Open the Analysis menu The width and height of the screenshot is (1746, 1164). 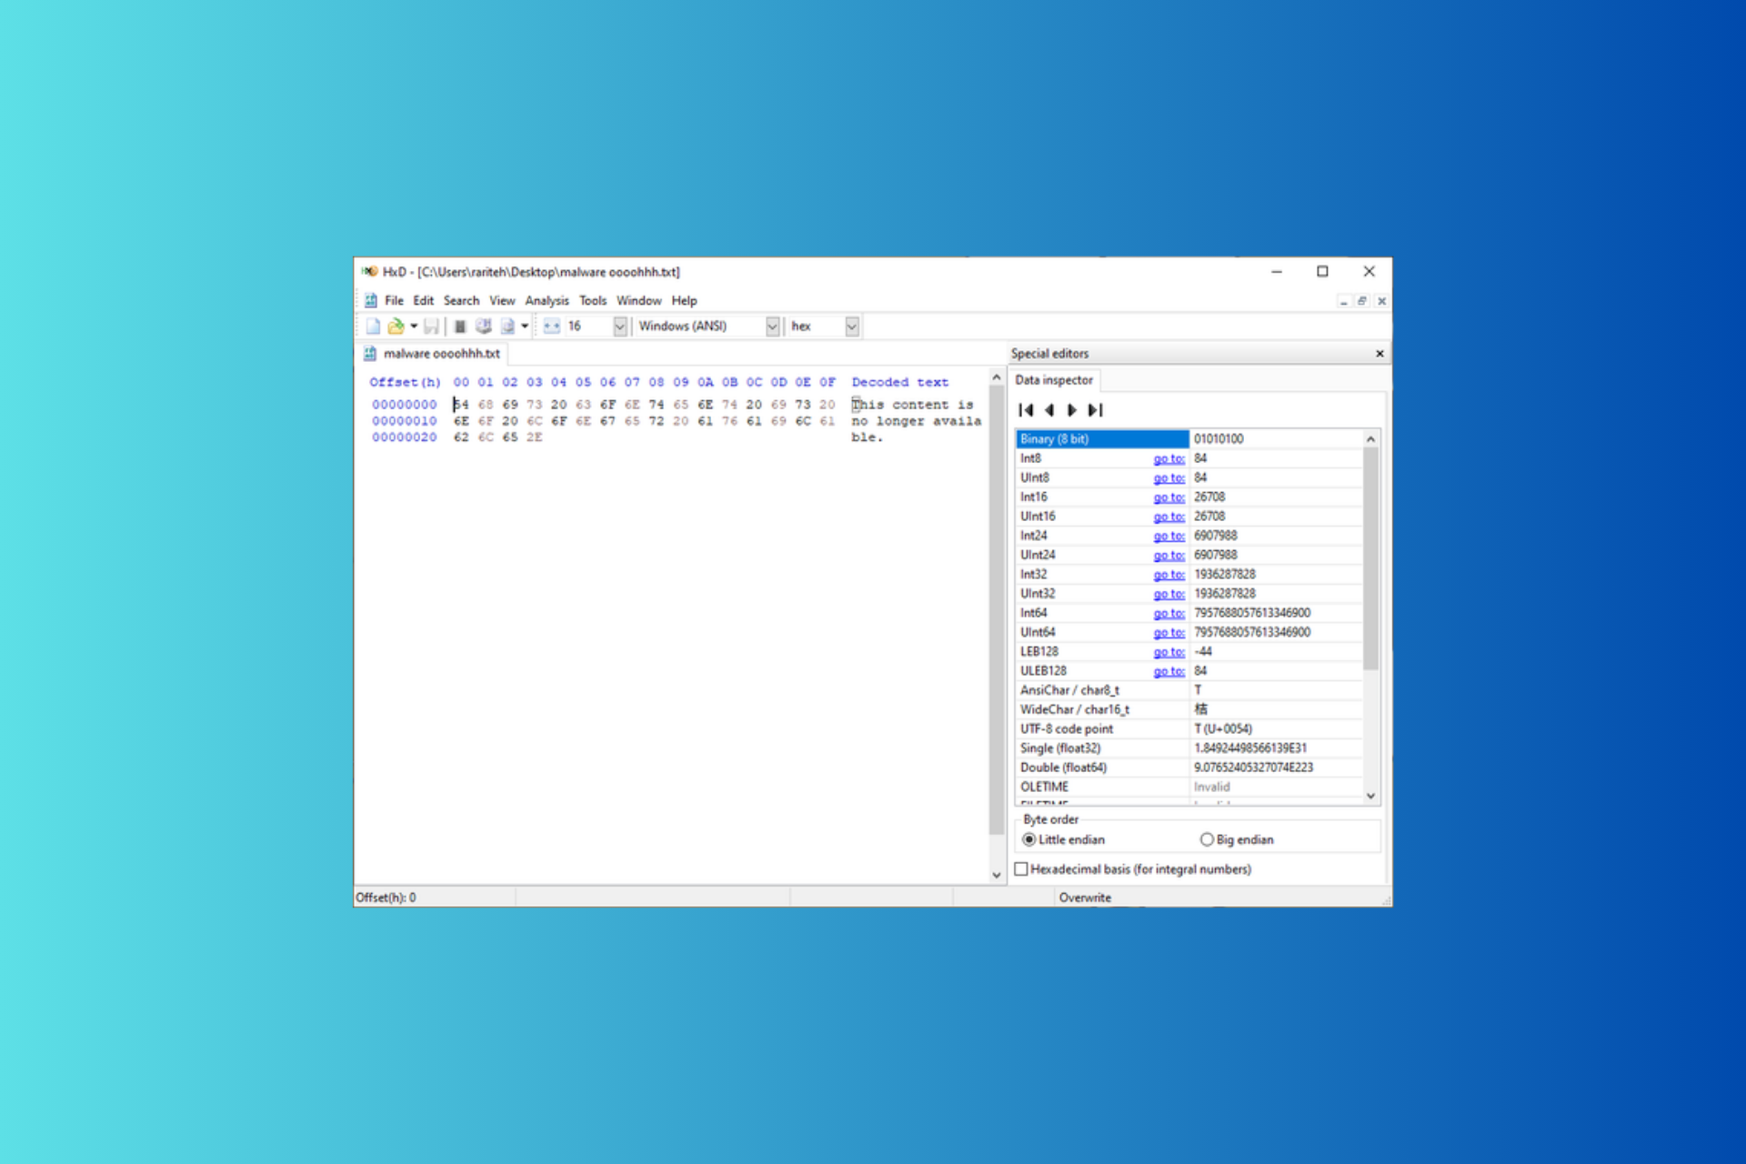(x=547, y=300)
